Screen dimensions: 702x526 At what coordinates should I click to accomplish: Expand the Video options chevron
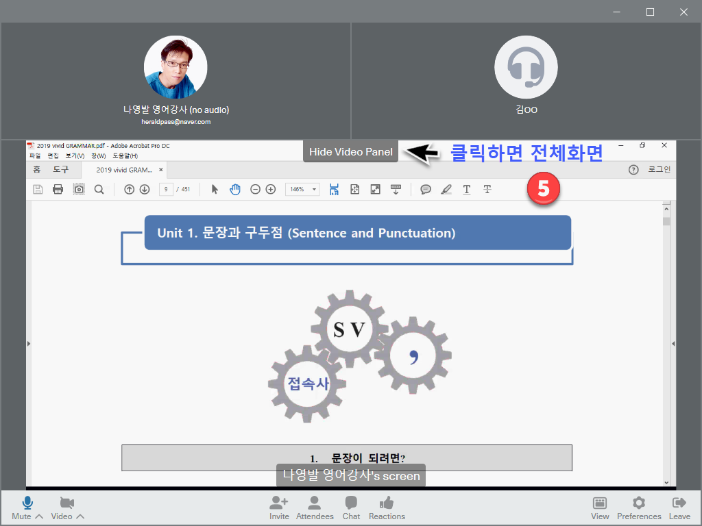click(x=80, y=516)
